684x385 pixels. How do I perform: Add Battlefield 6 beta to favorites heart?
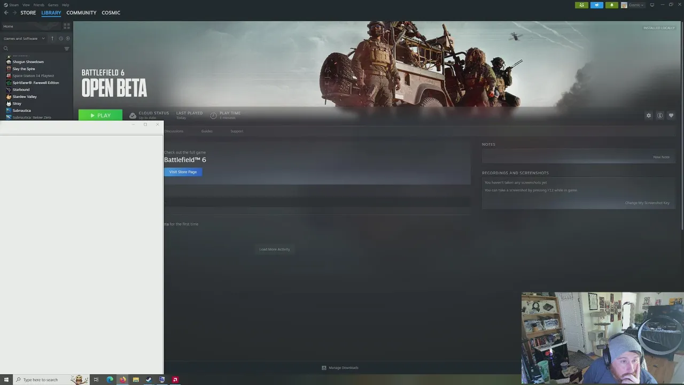[671, 115]
